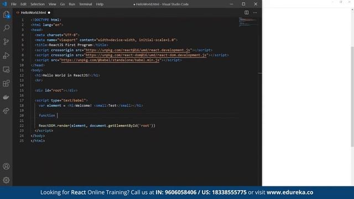Open the Run and Debug view

point(6,55)
